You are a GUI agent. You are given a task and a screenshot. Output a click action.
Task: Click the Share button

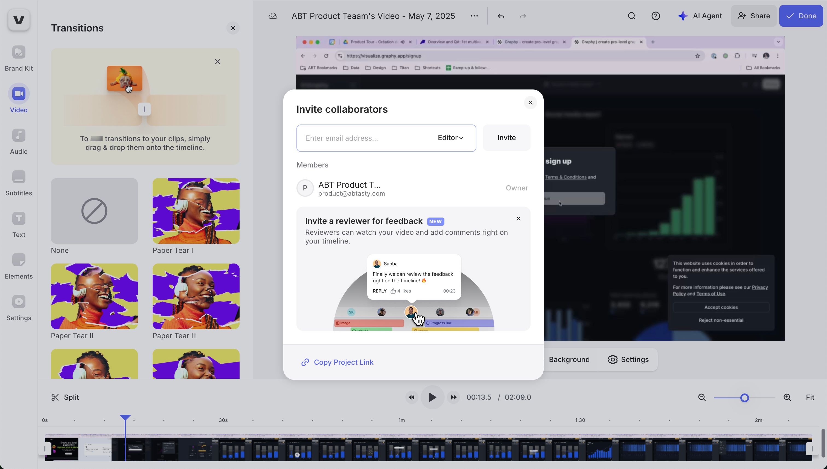(754, 16)
